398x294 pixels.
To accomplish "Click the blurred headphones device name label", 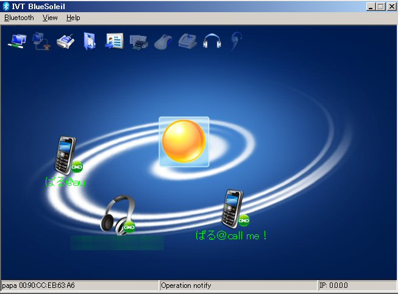I will pos(117,243).
